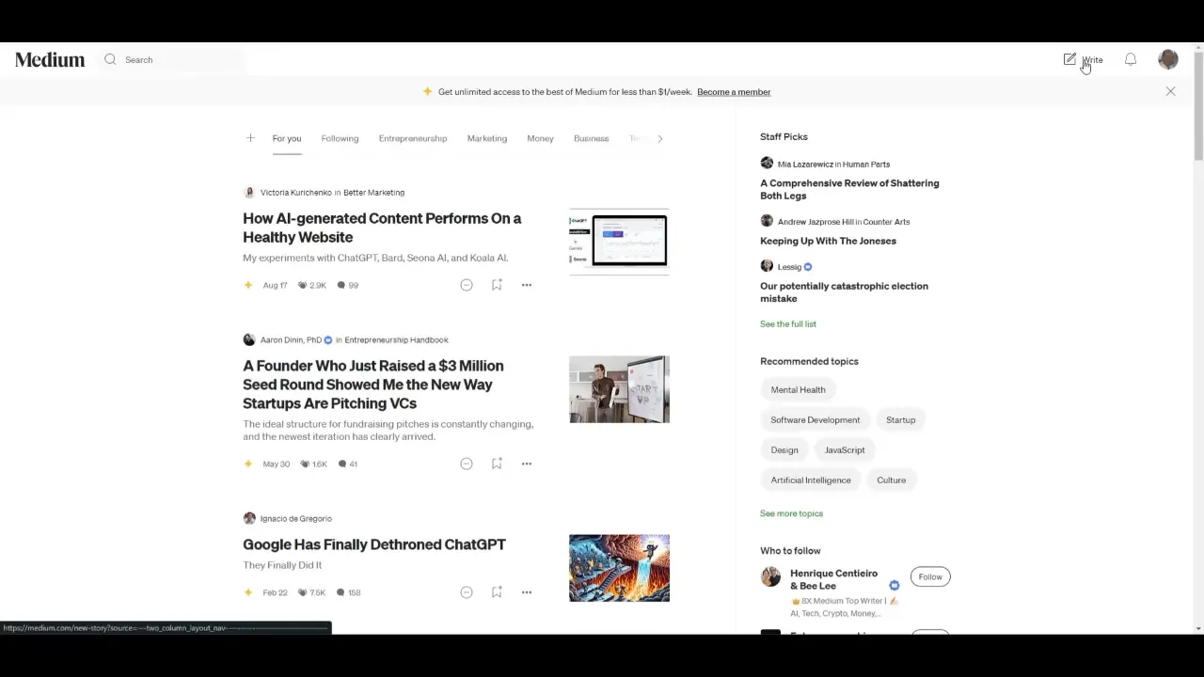Show less like the Founder Seed Round story
Screen dimensions: 1204x677
[467, 464]
